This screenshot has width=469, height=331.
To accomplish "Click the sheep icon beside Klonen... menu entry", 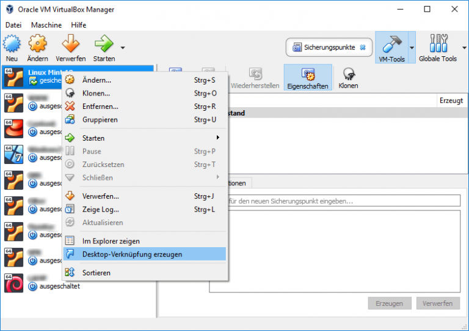I will 70,93.
